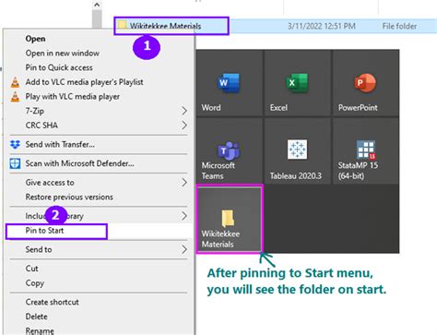This screenshot has width=437, height=335.
Task: Select the Wikitekkee Materials folder name
Action: (x=165, y=26)
